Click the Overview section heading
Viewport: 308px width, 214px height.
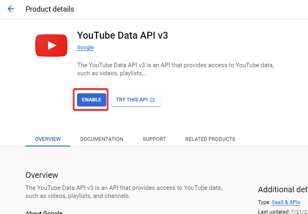click(x=42, y=175)
